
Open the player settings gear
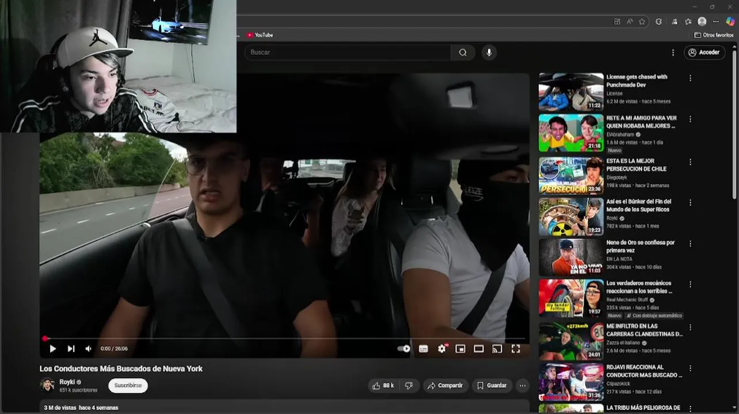[442, 348]
